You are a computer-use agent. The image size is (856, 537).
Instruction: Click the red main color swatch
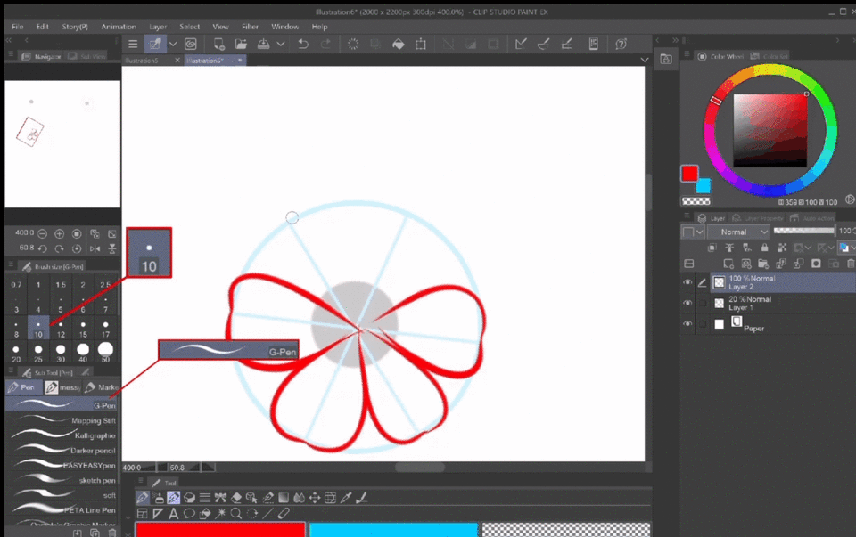(689, 173)
